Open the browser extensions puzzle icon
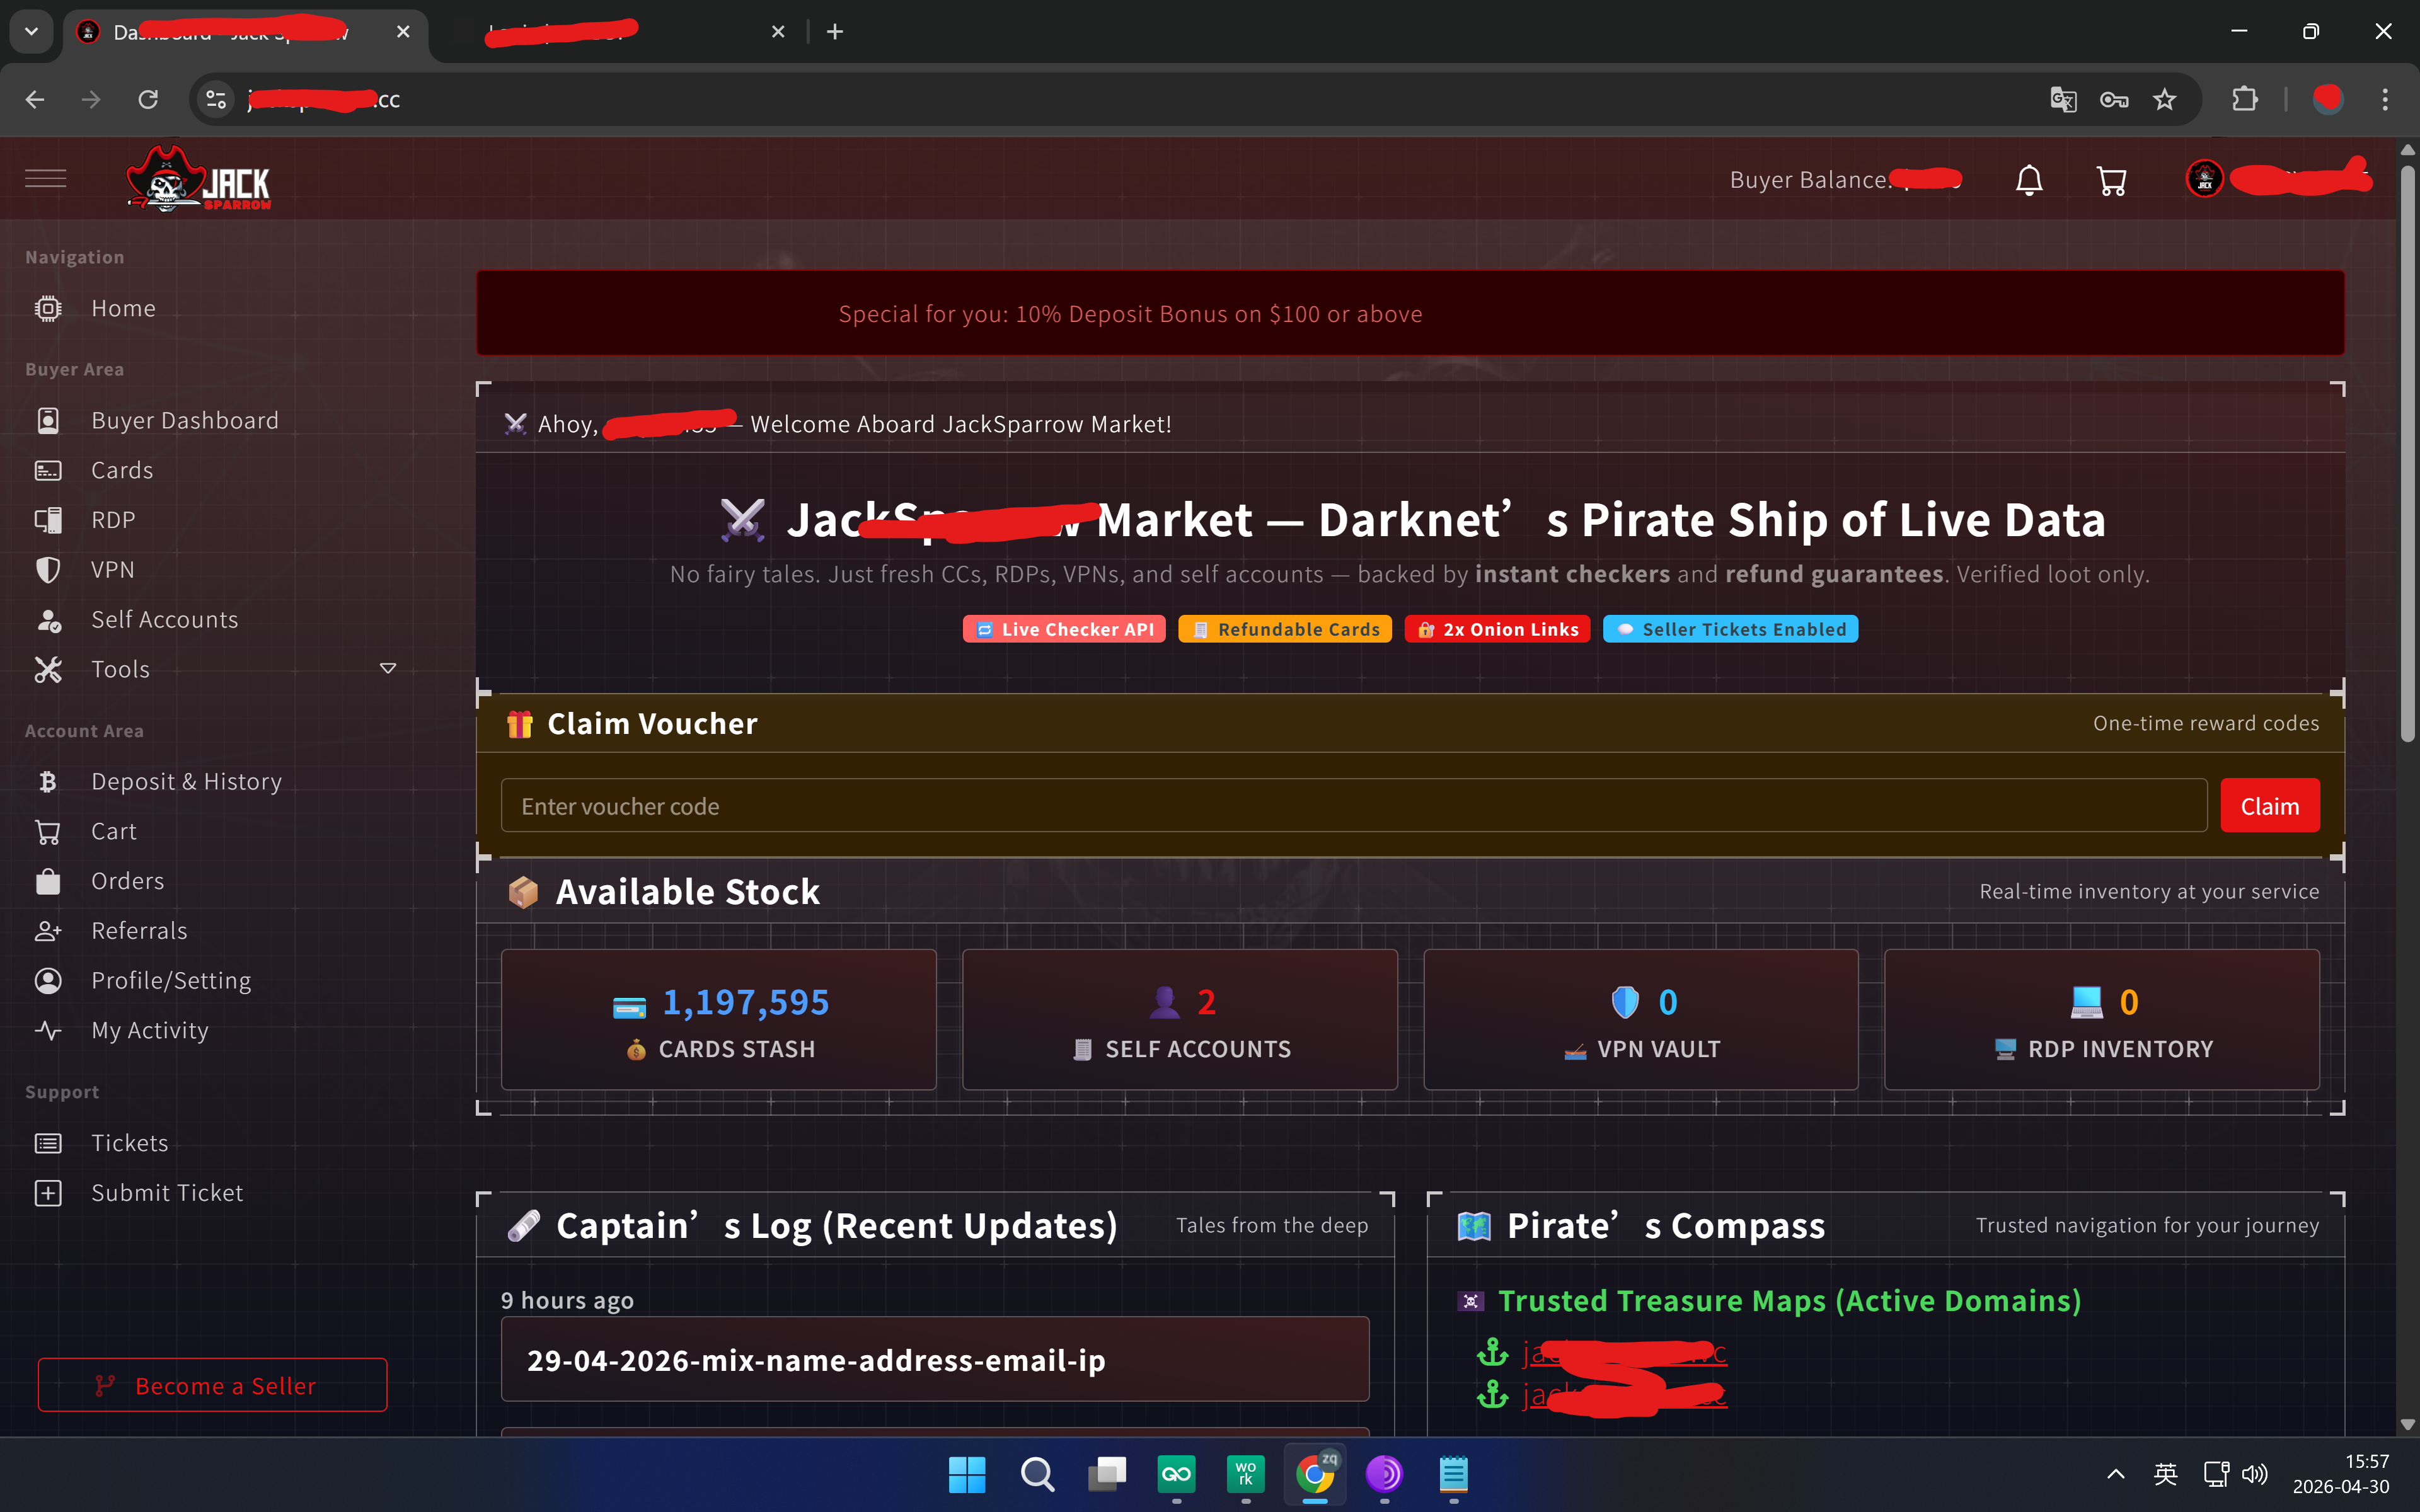 pyautogui.click(x=2244, y=100)
